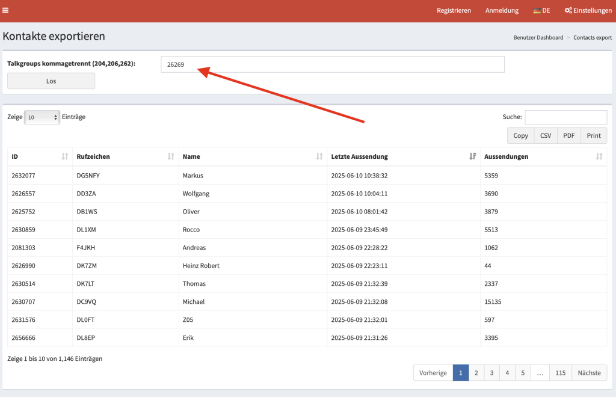Viewport: 616px width, 397px height.
Task: Select ID cell 2630514
Action: pos(23,284)
